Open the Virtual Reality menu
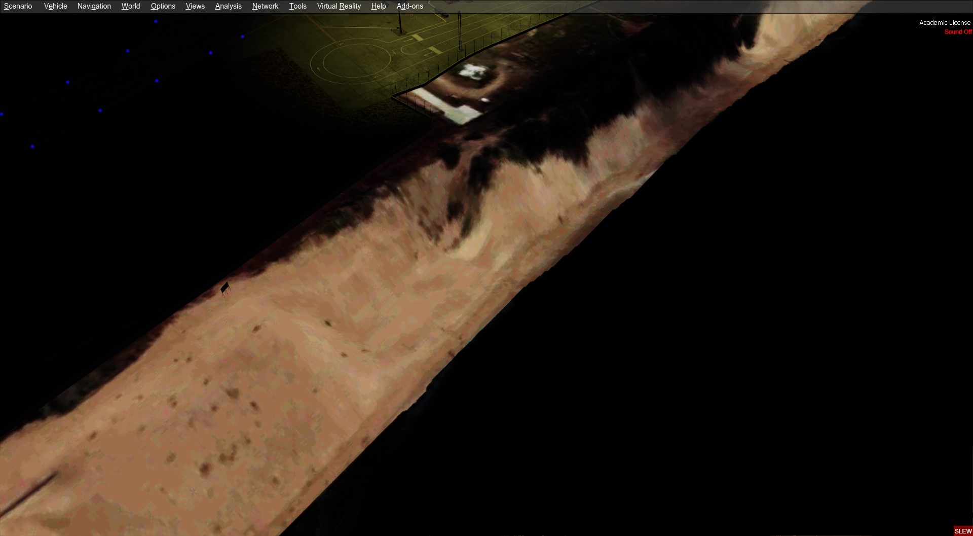This screenshot has width=973, height=536. point(339,6)
